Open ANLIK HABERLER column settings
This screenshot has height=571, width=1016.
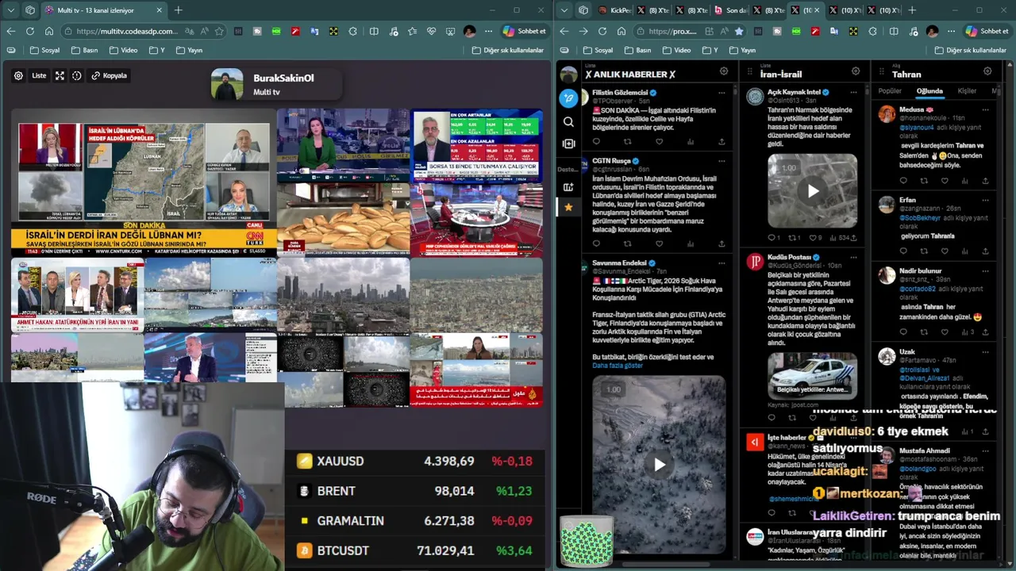click(724, 71)
